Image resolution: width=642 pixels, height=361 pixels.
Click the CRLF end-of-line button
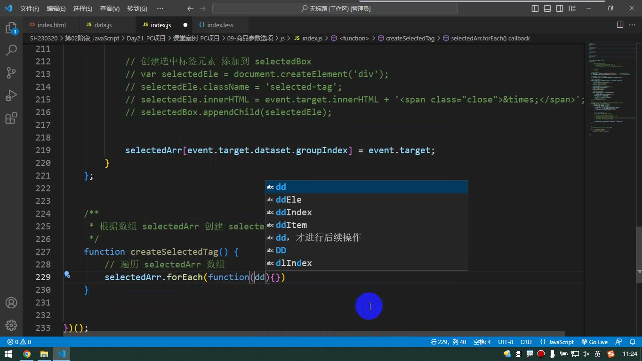click(527, 342)
